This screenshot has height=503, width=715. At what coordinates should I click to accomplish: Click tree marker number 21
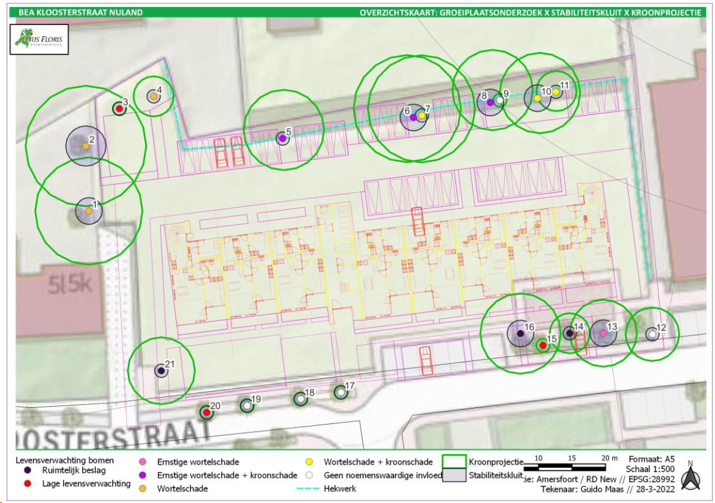click(161, 371)
